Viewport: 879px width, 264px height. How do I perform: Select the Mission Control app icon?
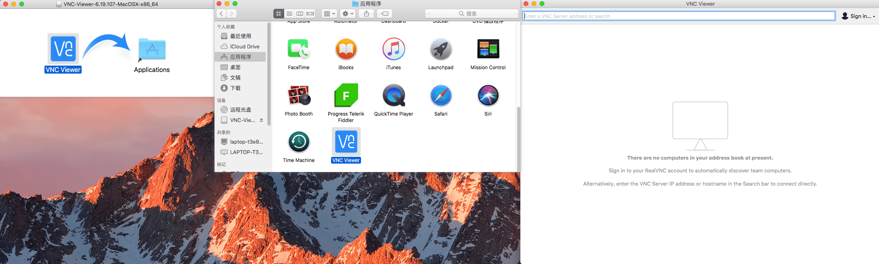click(x=488, y=49)
